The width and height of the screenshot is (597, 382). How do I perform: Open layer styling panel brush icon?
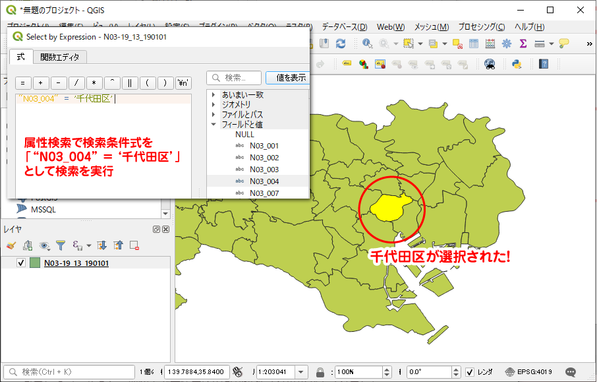[x=11, y=245]
